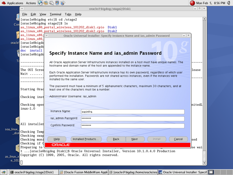Click Copyright 1999, 2005 line in terminal
Screen dimensions: 233x175
tap(70, 155)
